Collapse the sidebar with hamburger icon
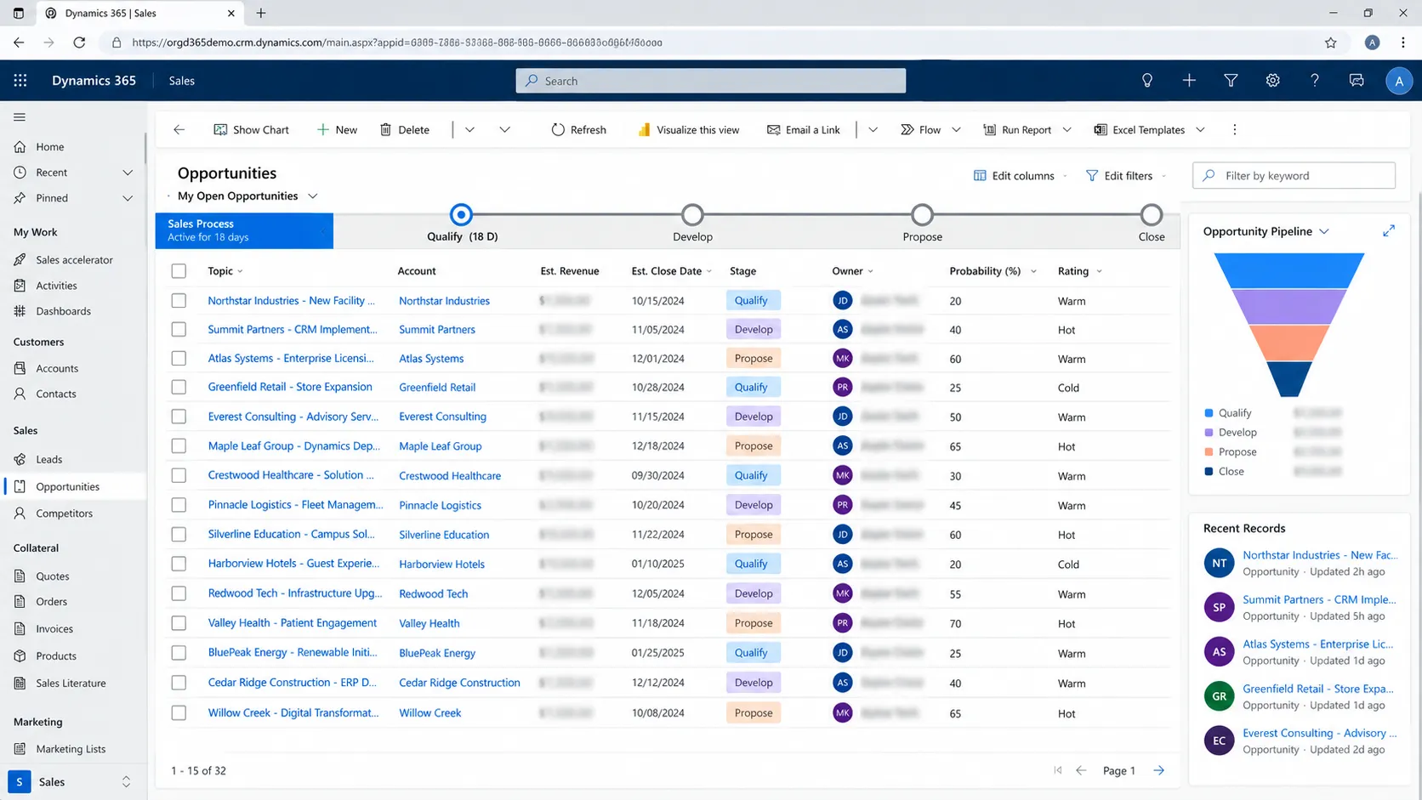1422x800 pixels. click(x=20, y=117)
